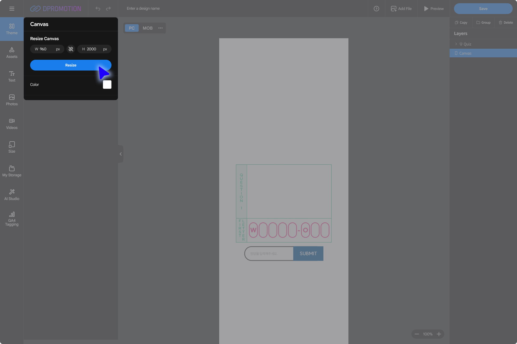Toggle the aspect ratio link lock
Image resolution: width=517 pixels, height=344 pixels.
(71, 49)
